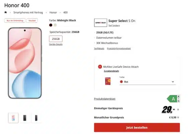The width and height of the screenshot is (188, 134).
Task: Open the Produktinformationsblatt link
Action: click(119, 49)
